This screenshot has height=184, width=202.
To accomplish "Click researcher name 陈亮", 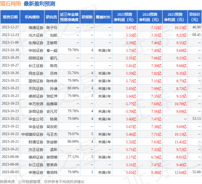I will (54, 66).
